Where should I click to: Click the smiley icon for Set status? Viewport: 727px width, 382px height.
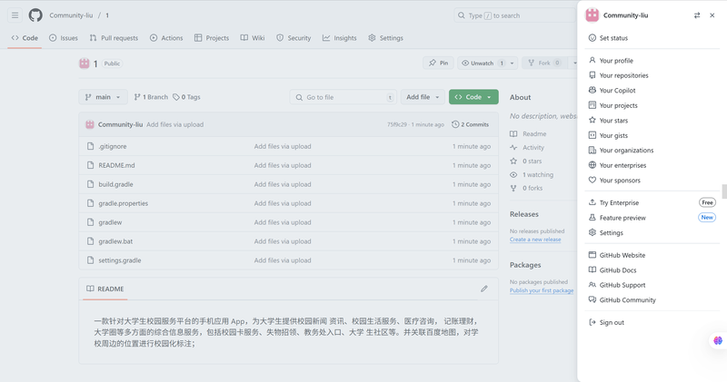(593, 38)
